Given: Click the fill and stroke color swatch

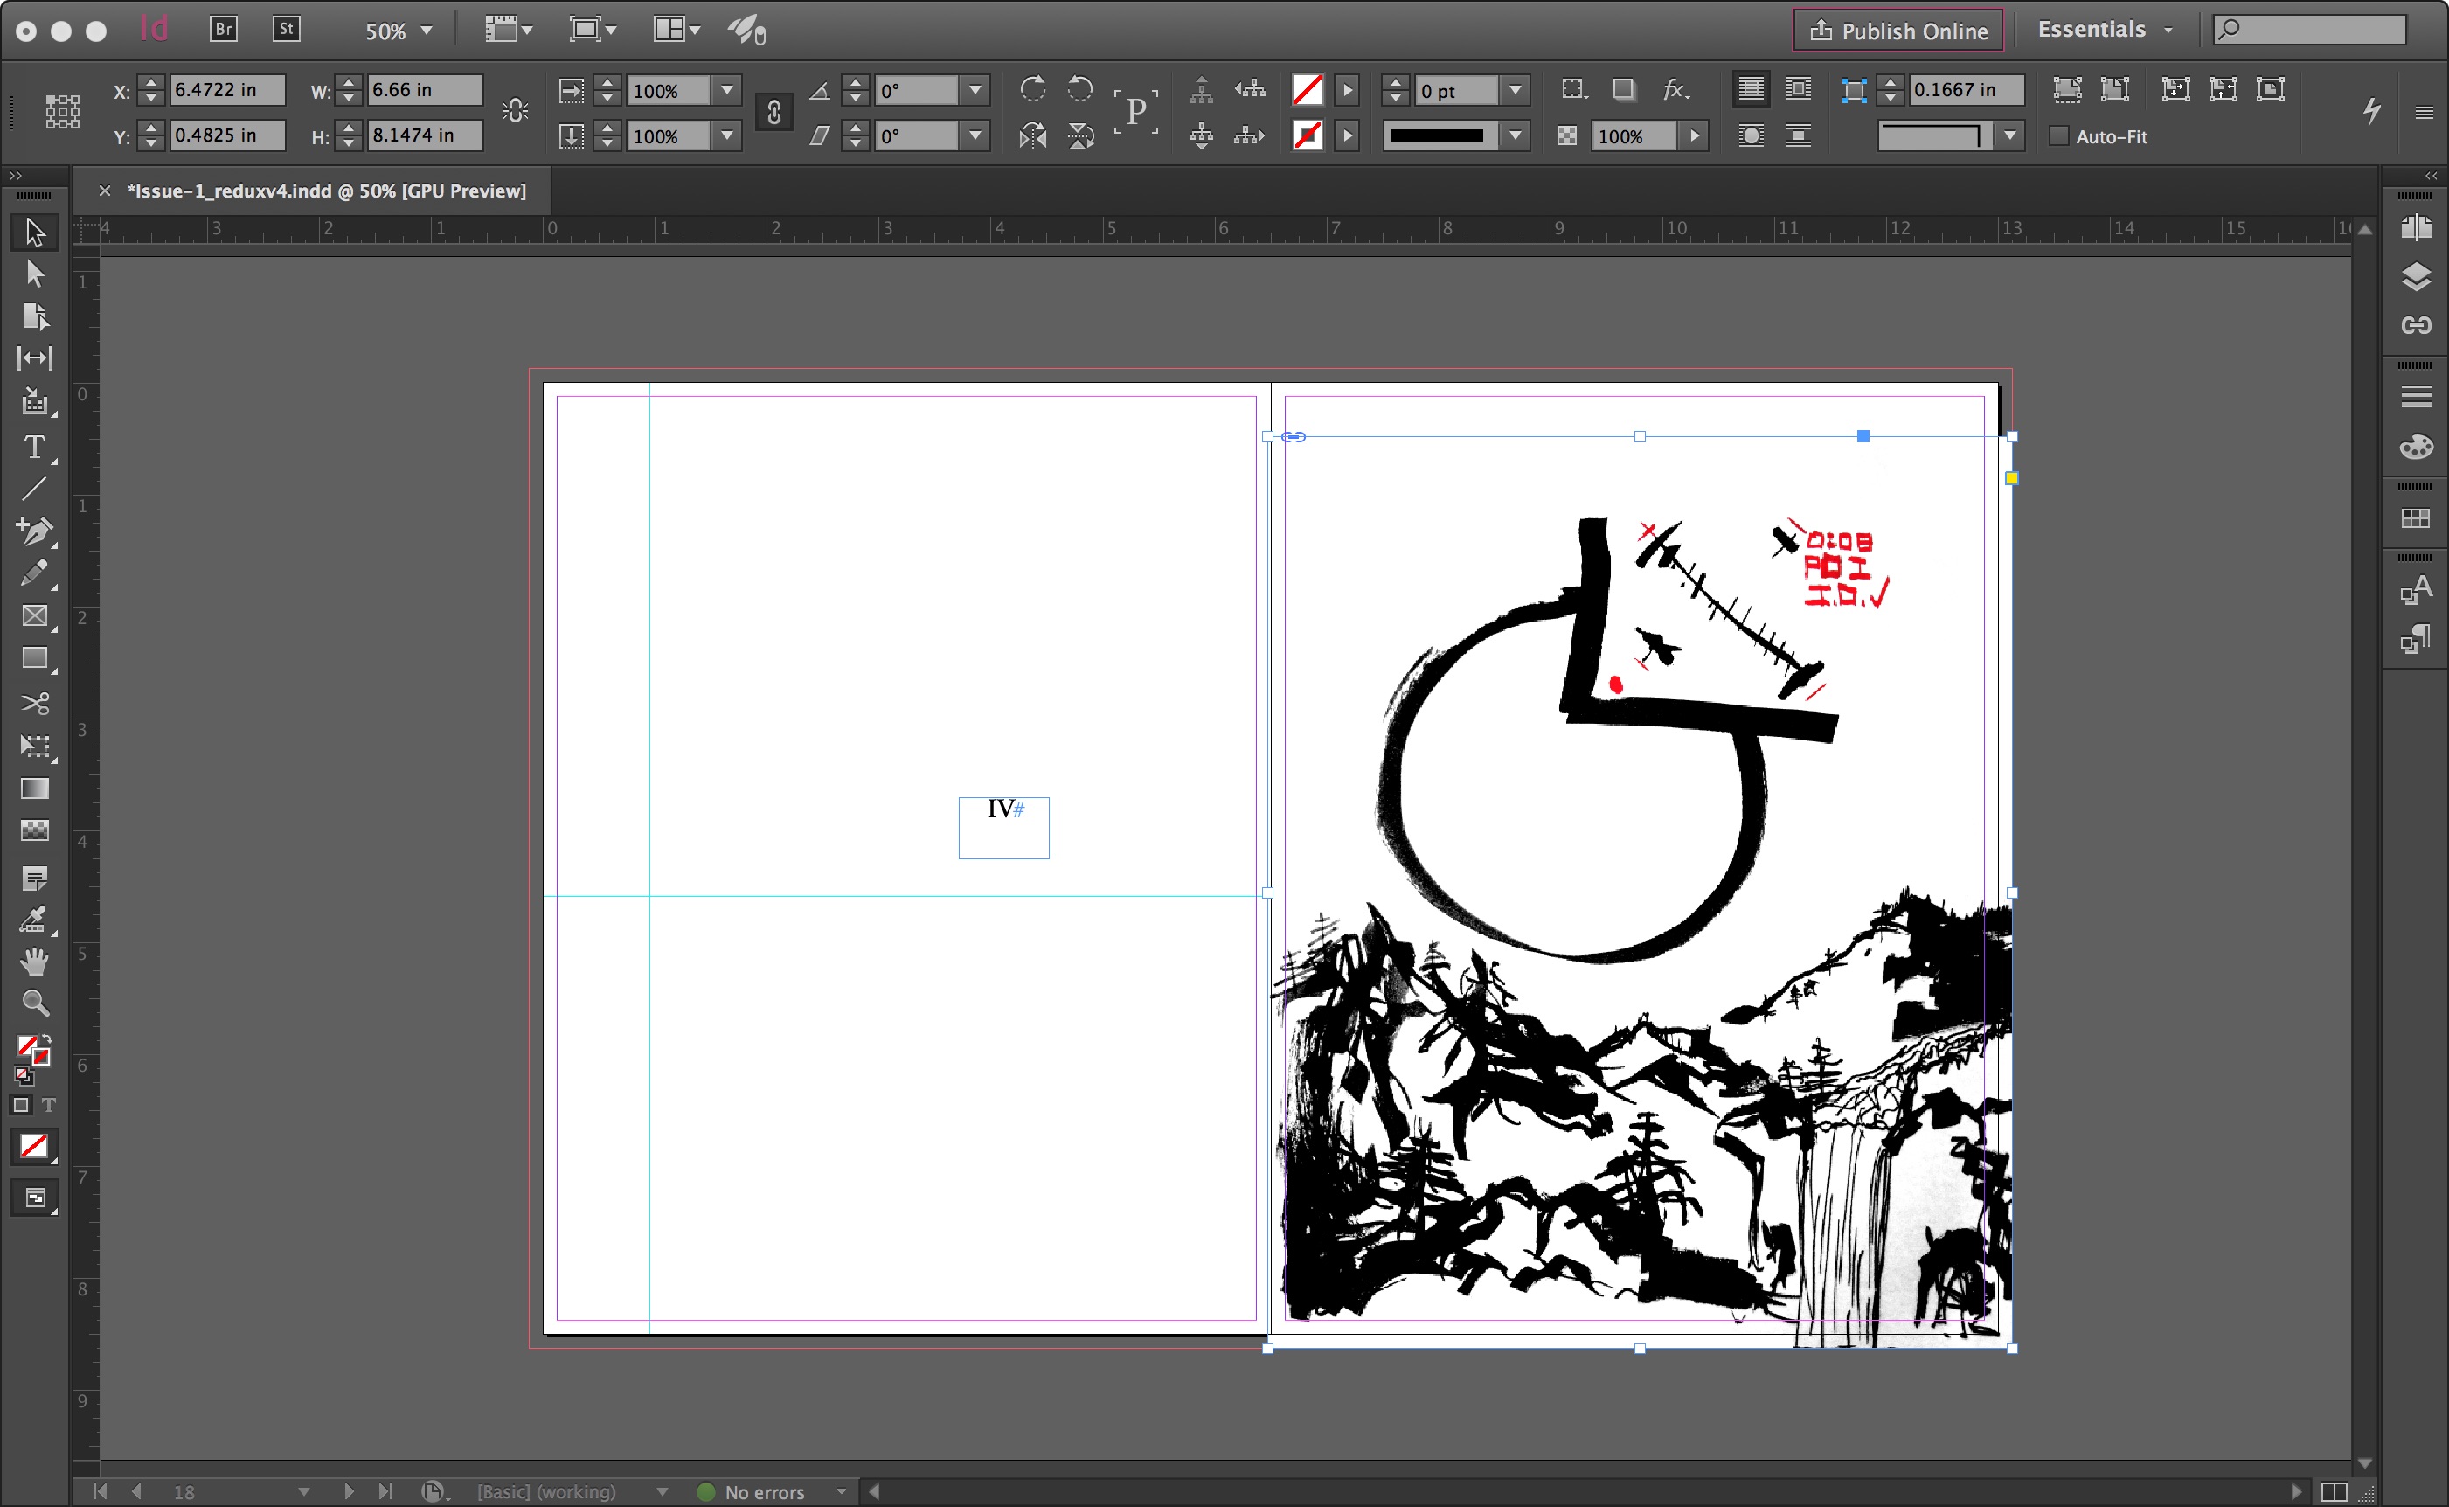Looking at the screenshot, I should 30,1047.
